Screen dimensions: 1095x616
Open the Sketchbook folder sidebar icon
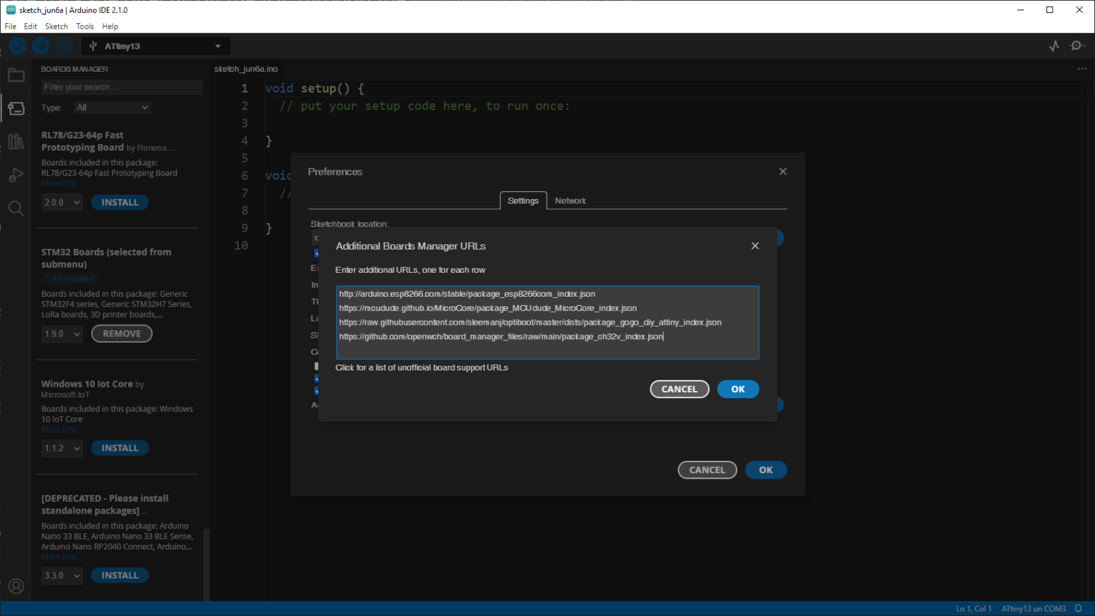click(16, 75)
